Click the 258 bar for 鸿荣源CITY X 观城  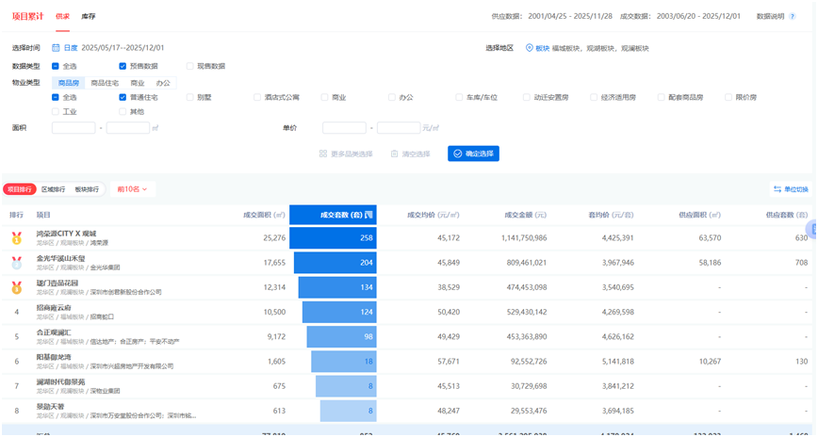click(x=333, y=237)
